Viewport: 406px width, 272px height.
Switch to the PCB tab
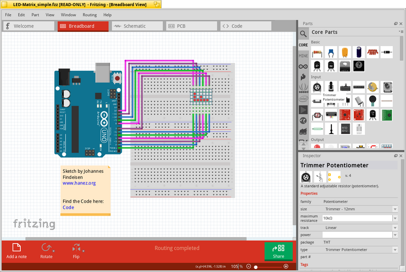coord(192,26)
